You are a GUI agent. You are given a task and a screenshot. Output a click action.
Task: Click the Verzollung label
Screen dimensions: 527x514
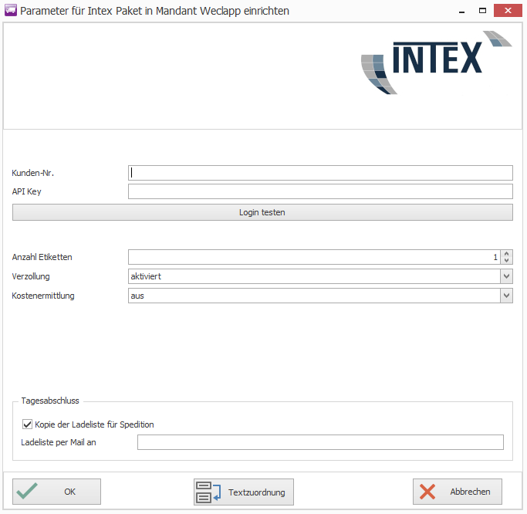point(31,276)
